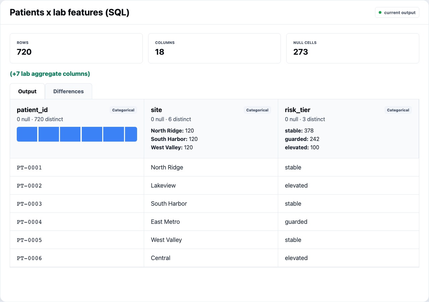Click the 'guarded: 242' summary value
The width and height of the screenshot is (429, 302).
302,139
